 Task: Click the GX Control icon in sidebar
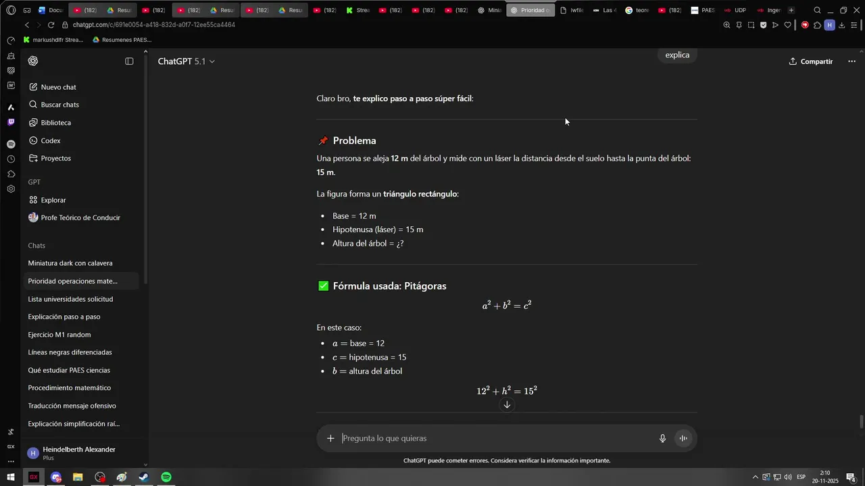coord(11,447)
